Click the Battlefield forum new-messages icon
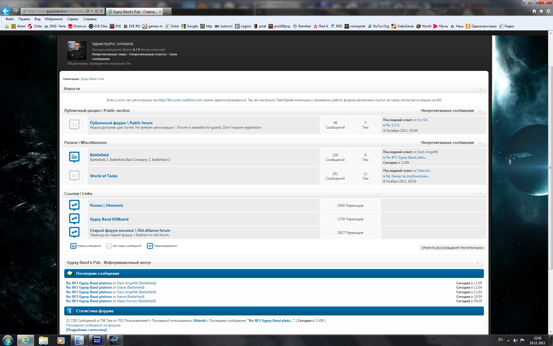This screenshot has width=553, height=346. 74,157
